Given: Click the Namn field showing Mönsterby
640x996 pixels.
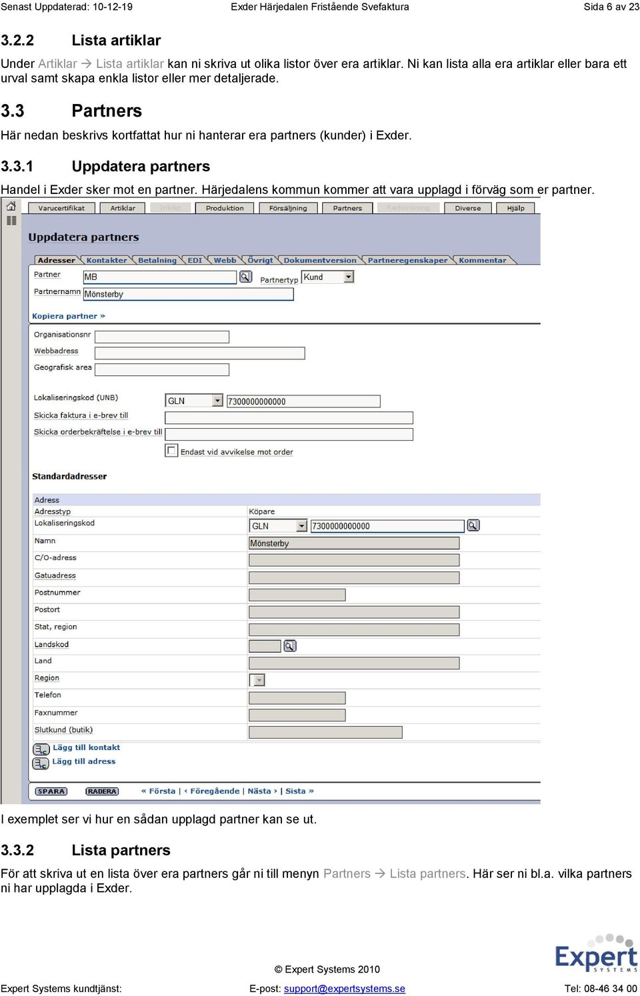Looking at the screenshot, I should click(354, 543).
